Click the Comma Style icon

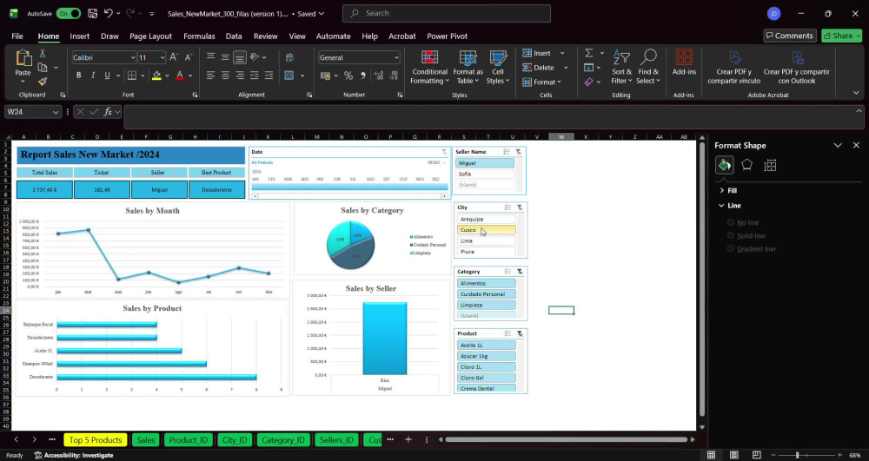tap(363, 76)
